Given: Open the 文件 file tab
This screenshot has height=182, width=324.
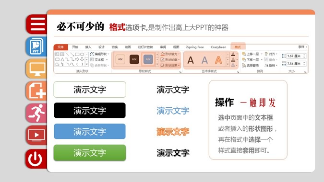Looking at the screenshot, I should point(60,47).
